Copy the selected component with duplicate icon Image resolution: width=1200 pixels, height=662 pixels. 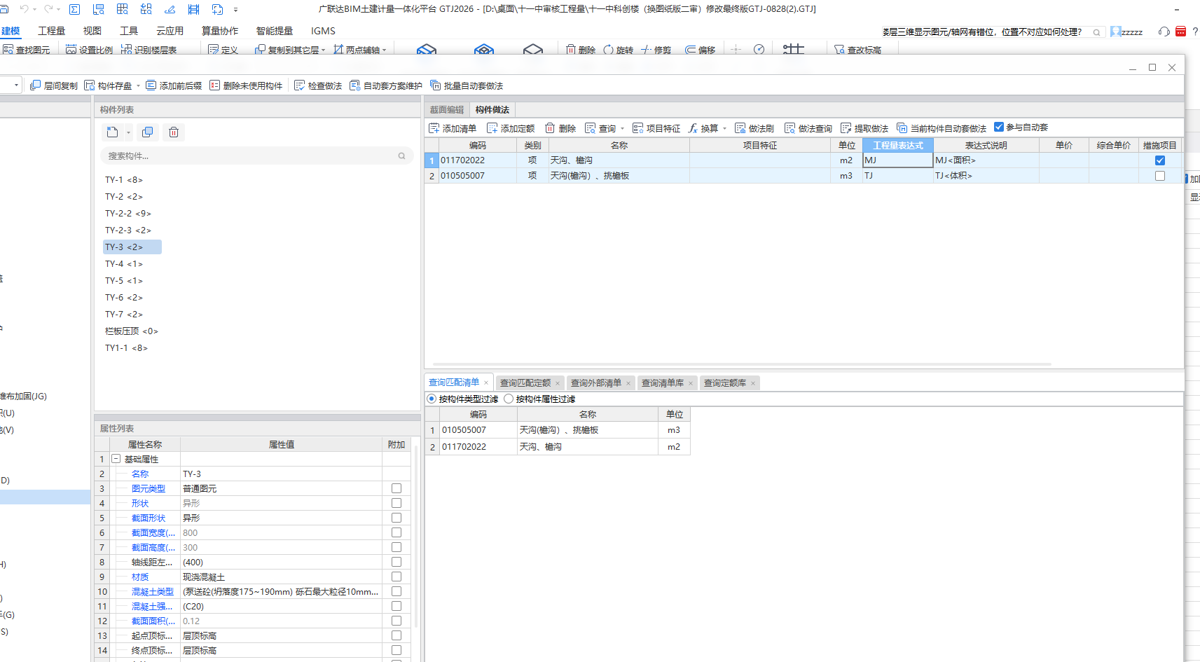point(147,132)
